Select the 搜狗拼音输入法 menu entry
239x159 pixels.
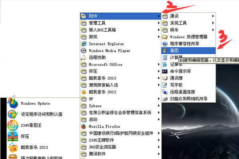coord(120,85)
